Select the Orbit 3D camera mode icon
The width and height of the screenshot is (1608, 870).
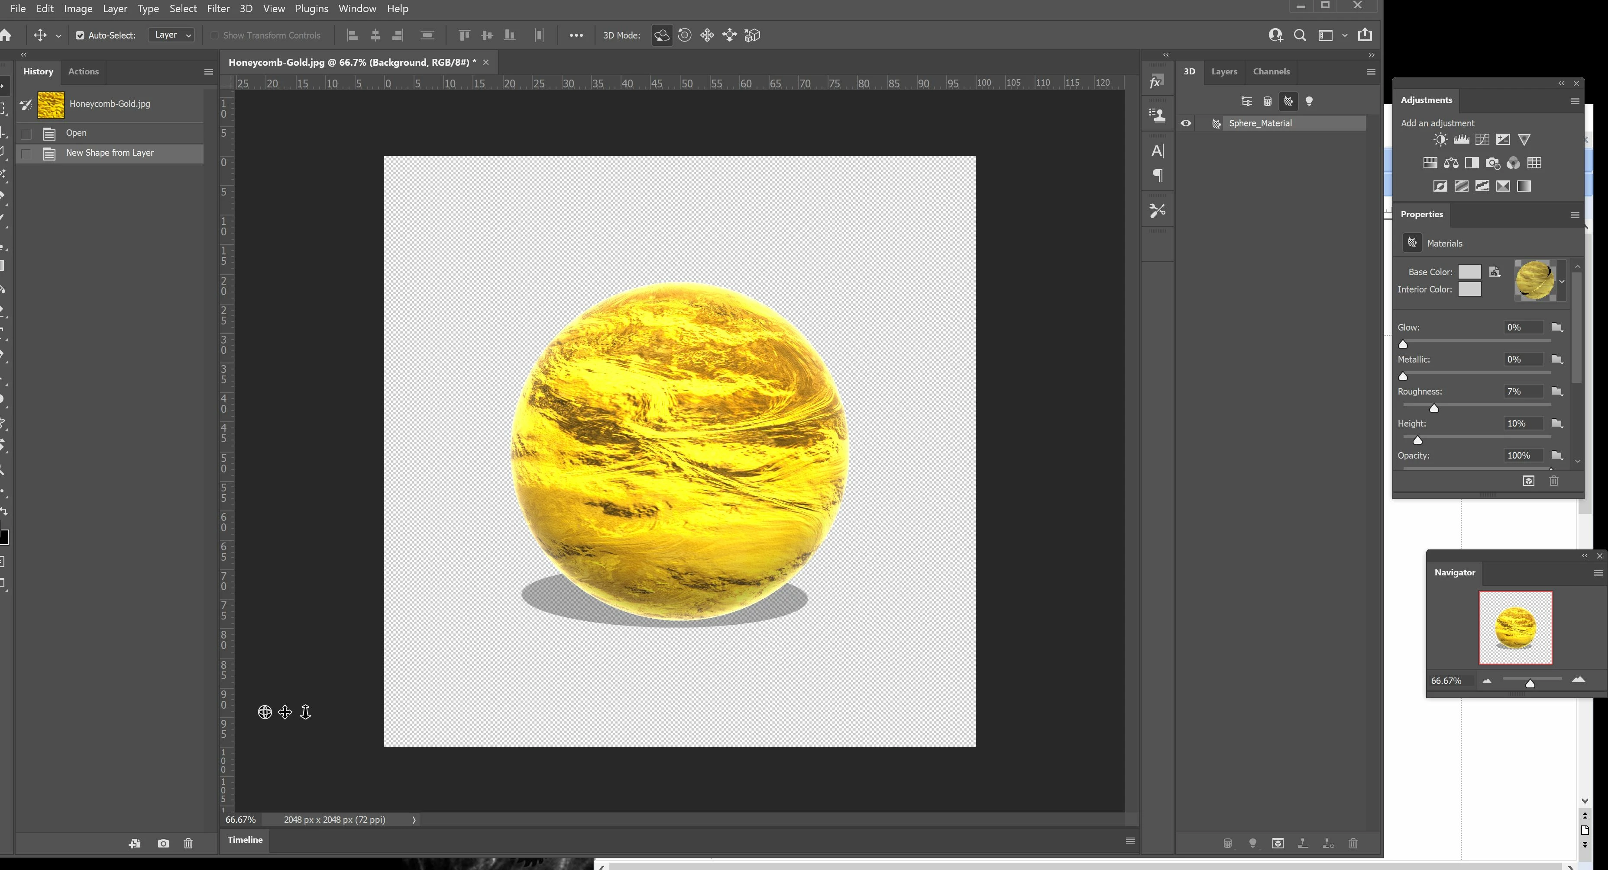click(x=662, y=35)
